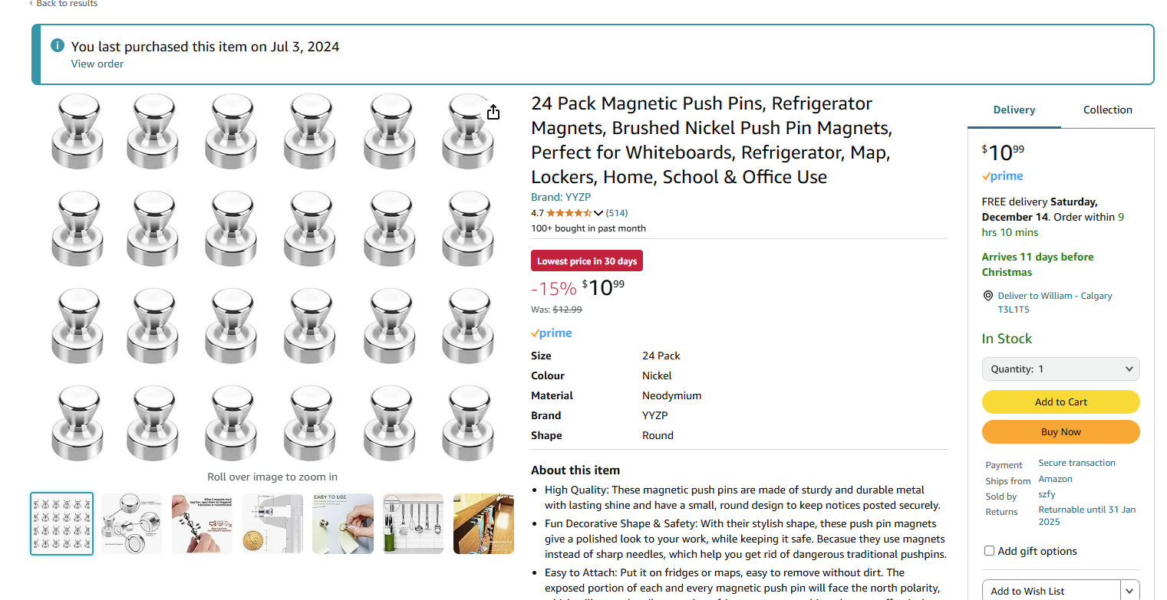Screen dimensions: 1167x600
Task: Click the location pin delivery icon
Action: tap(987, 296)
